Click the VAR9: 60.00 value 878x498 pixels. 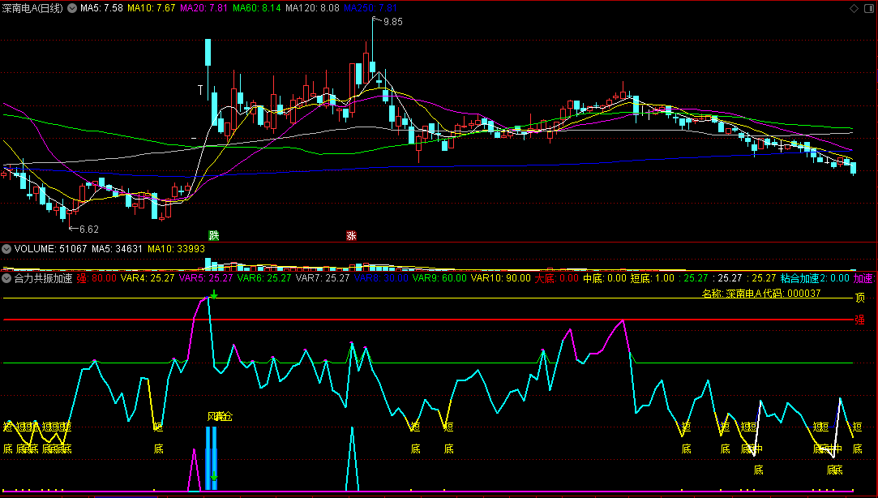439,278
